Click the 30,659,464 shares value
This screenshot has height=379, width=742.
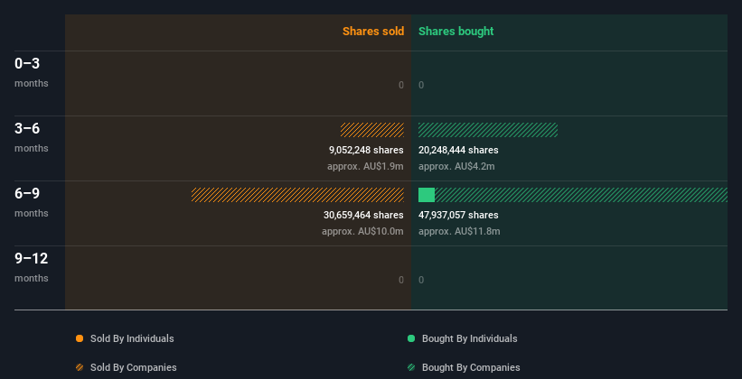[363, 215]
